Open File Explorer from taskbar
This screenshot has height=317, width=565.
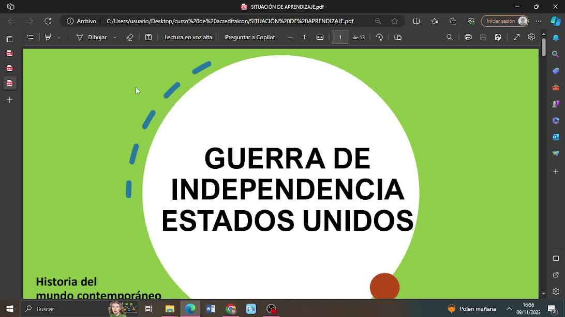[x=170, y=309]
